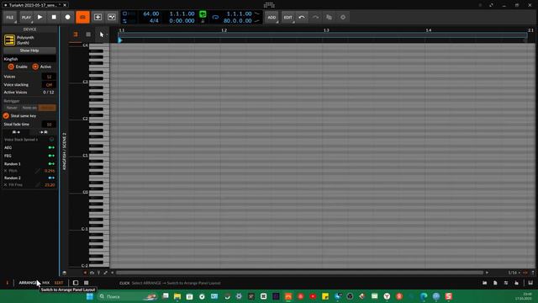Select the project tab TuriaArt 2023-05-17
Viewport: 538px width, 303px height.
34,5
